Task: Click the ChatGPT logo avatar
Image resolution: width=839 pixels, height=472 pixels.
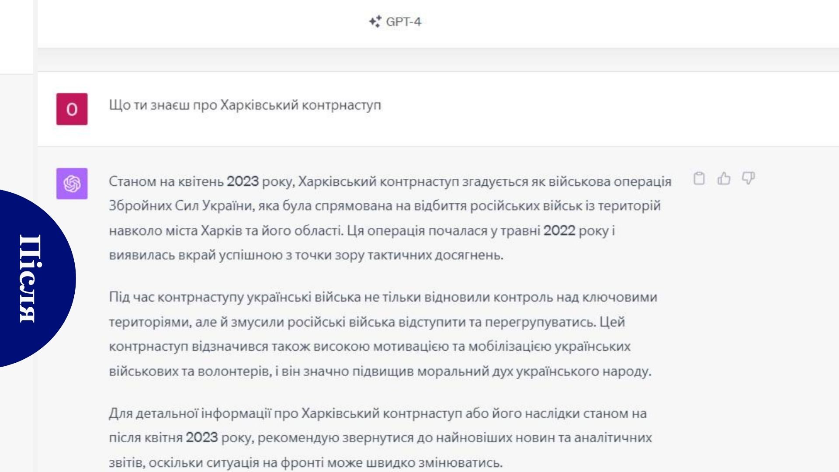Action: click(72, 184)
